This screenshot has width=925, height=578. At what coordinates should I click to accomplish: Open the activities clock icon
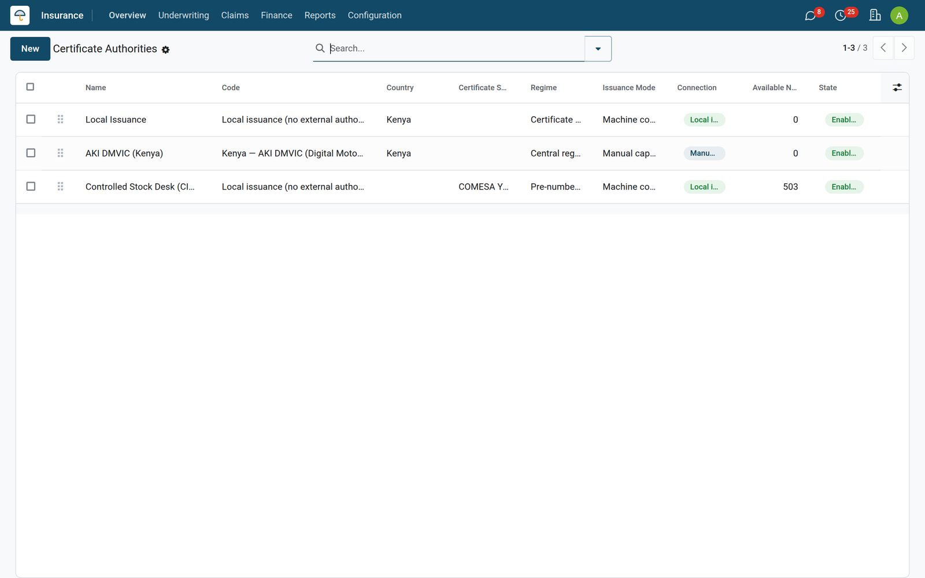pyautogui.click(x=841, y=16)
